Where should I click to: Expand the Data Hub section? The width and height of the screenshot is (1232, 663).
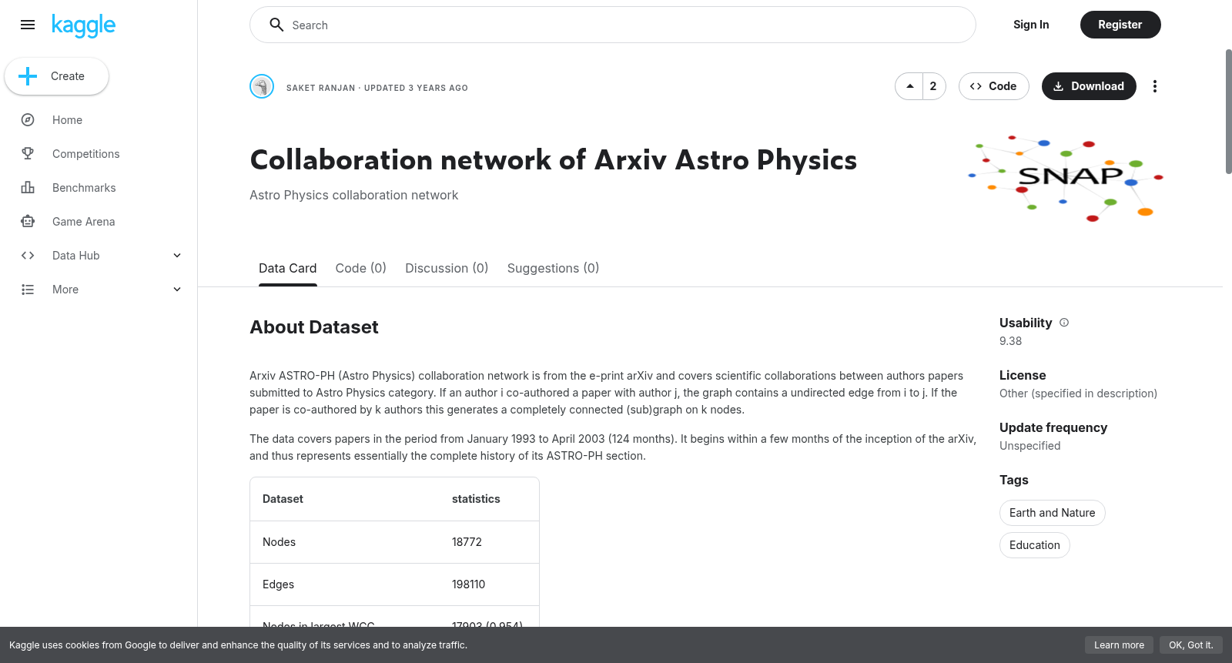tap(177, 256)
